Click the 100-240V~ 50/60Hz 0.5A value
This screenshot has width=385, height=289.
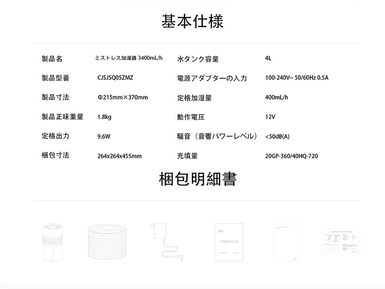(x=297, y=78)
